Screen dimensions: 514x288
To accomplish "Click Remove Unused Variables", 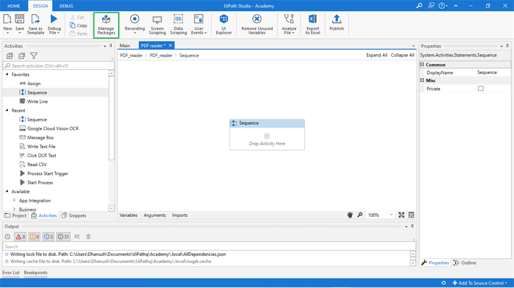I will [x=257, y=24].
